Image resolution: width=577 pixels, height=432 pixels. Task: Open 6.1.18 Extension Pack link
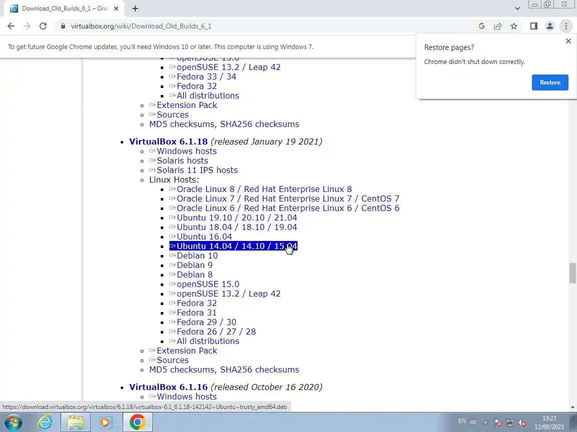[186, 351]
